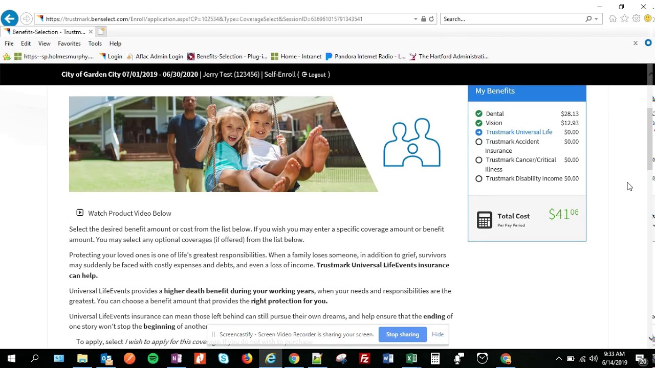655x368 pixels.
Task: Open Outlook from the taskbar
Action: click(106, 359)
